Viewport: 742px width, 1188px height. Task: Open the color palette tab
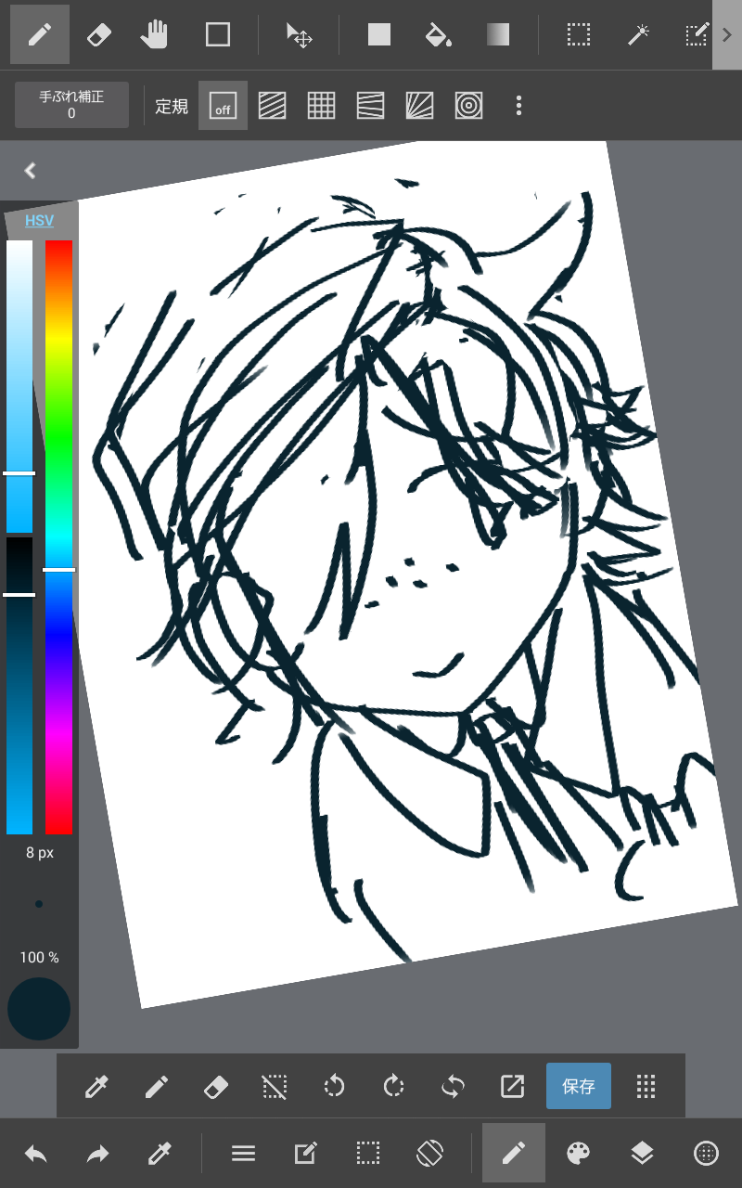578,1154
